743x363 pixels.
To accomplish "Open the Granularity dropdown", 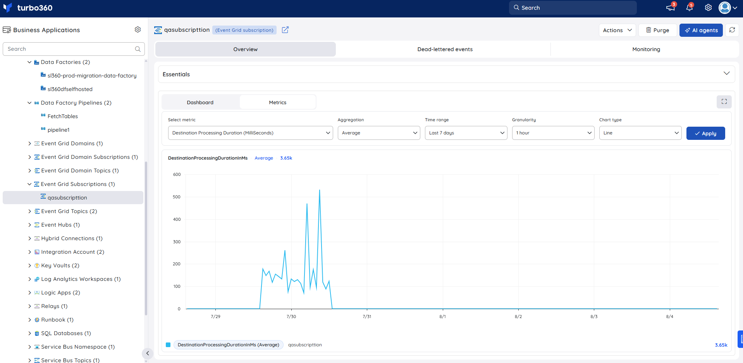I will [553, 133].
